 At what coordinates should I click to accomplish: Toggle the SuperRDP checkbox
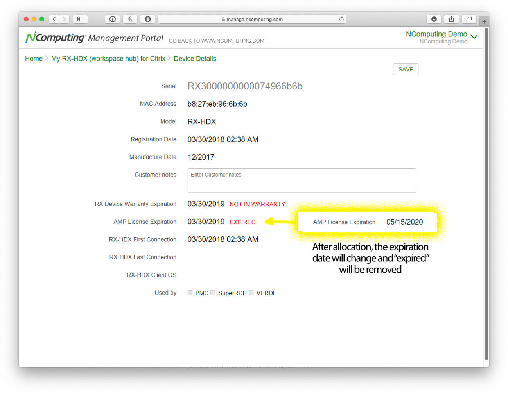tap(213, 293)
